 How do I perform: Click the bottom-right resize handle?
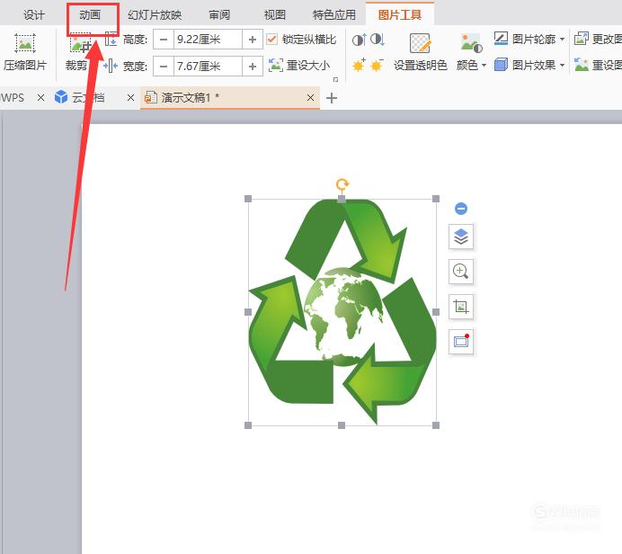click(436, 425)
